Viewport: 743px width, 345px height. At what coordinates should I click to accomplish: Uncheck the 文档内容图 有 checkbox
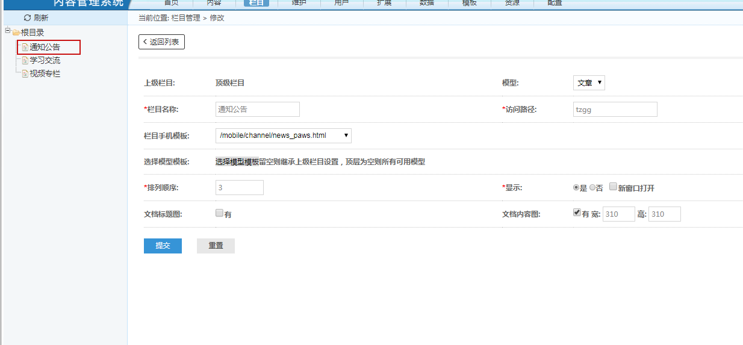coord(577,213)
